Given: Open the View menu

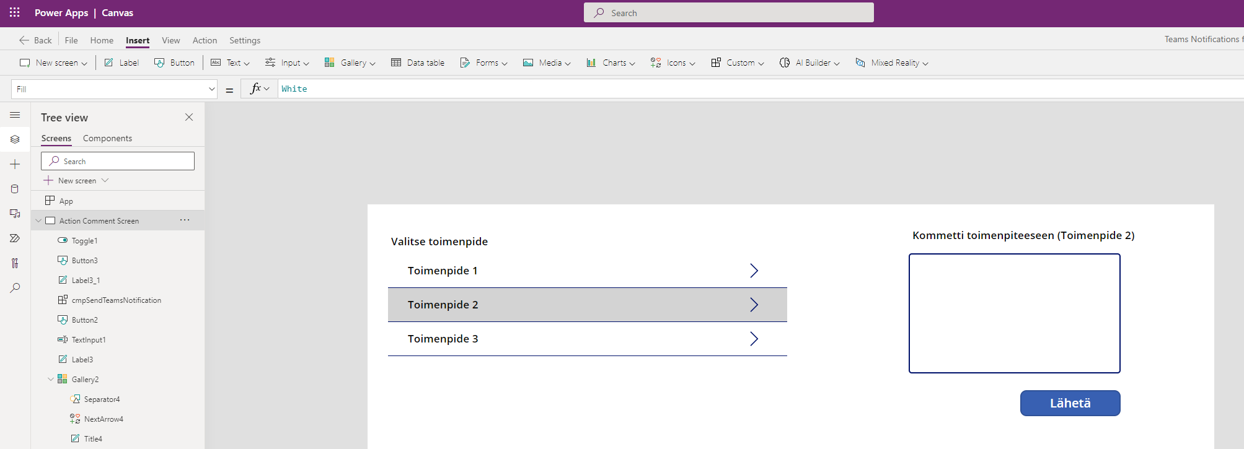Looking at the screenshot, I should coord(170,40).
